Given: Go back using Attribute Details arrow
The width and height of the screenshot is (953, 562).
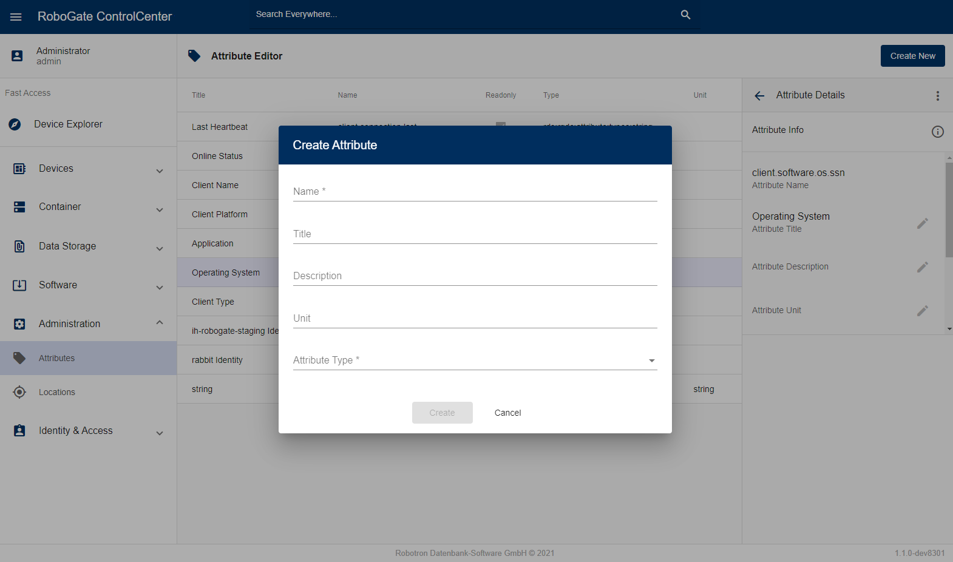Looking at the screenshot, I should point(759,96).
